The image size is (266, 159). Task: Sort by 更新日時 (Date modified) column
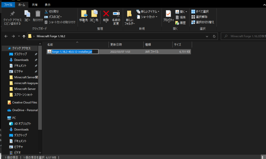(x=126, y=44)
